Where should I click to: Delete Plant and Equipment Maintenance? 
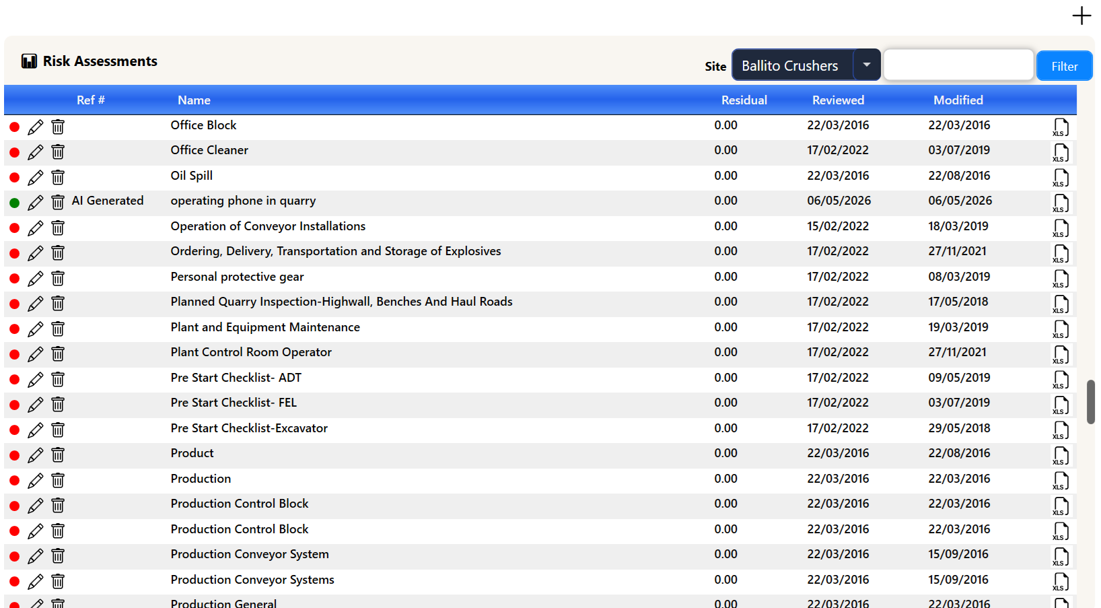click(58, 329)
